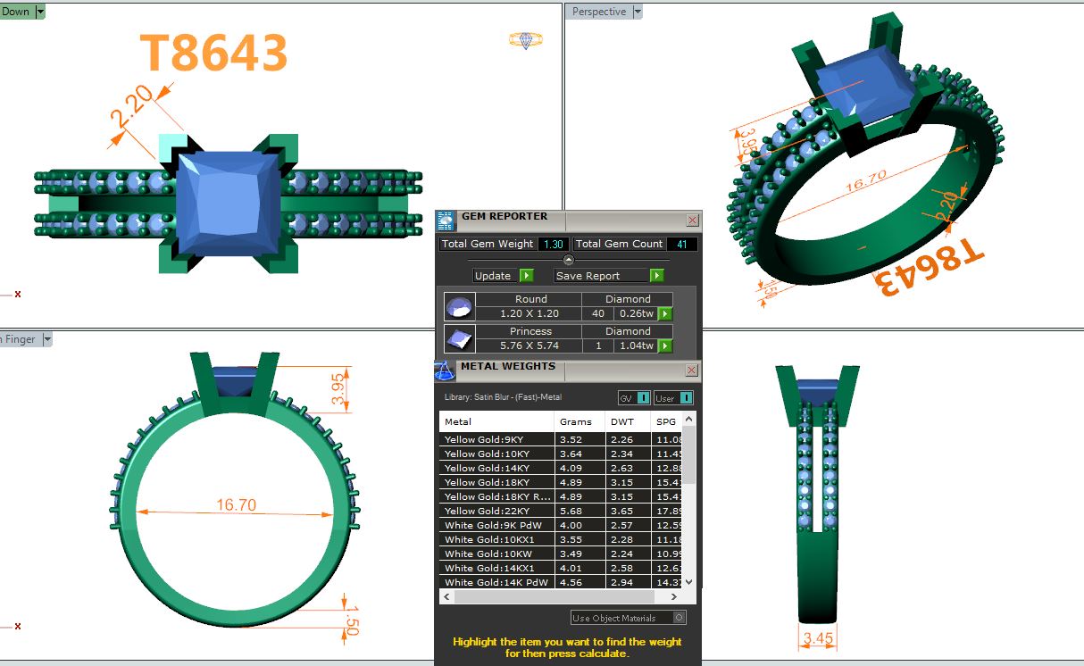
Task: Collapse Gem Reporter using the round up-arrow handle
Action: [x=569, y=260]
